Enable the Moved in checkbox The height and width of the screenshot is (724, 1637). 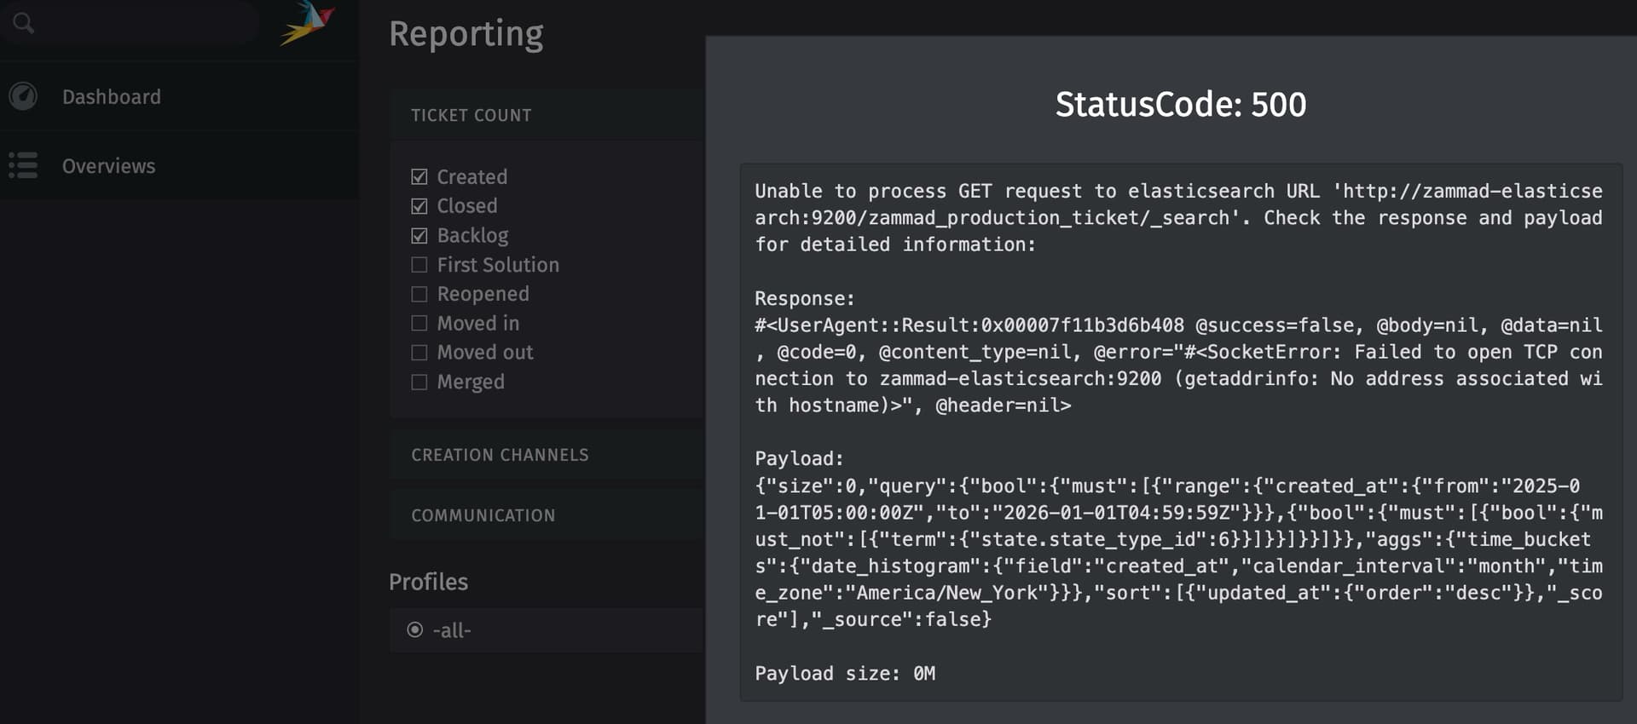(x=419, y=324)
